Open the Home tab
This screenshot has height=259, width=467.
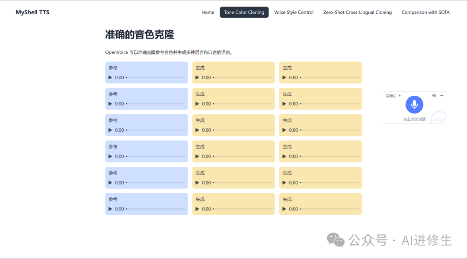click(x=208, y=12)
